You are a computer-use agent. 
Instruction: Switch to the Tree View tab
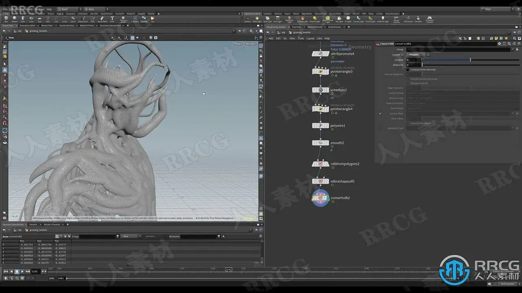click(296, 27)
